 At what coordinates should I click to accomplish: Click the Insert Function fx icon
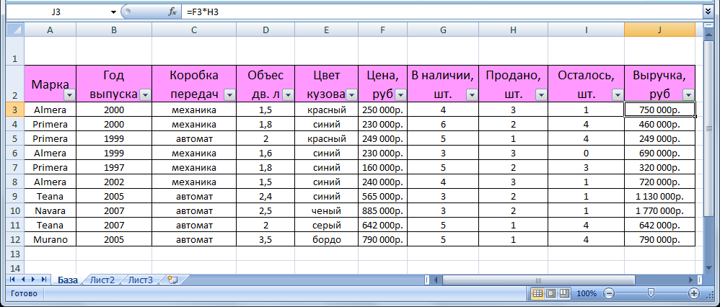coord(172,12)
